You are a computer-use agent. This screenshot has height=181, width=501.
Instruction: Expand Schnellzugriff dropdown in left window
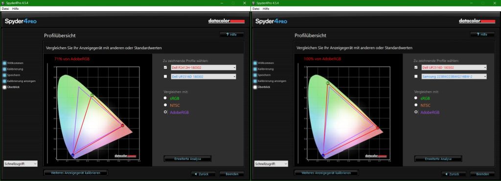click(x=21, y=163)
